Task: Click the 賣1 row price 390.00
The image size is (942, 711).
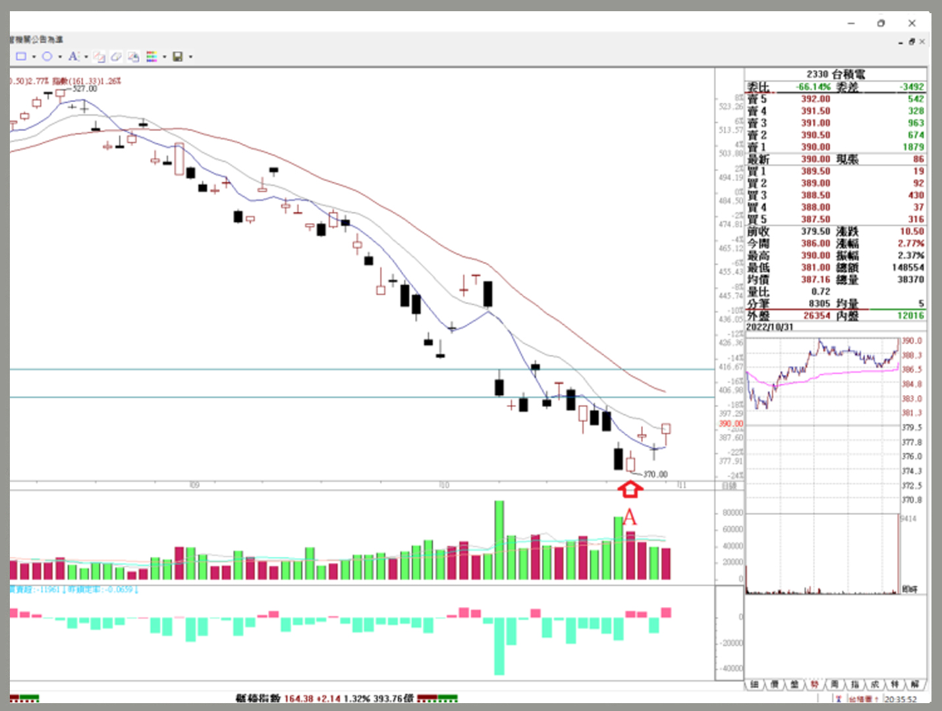Action: pyautogui.click(x=816, y=147)
